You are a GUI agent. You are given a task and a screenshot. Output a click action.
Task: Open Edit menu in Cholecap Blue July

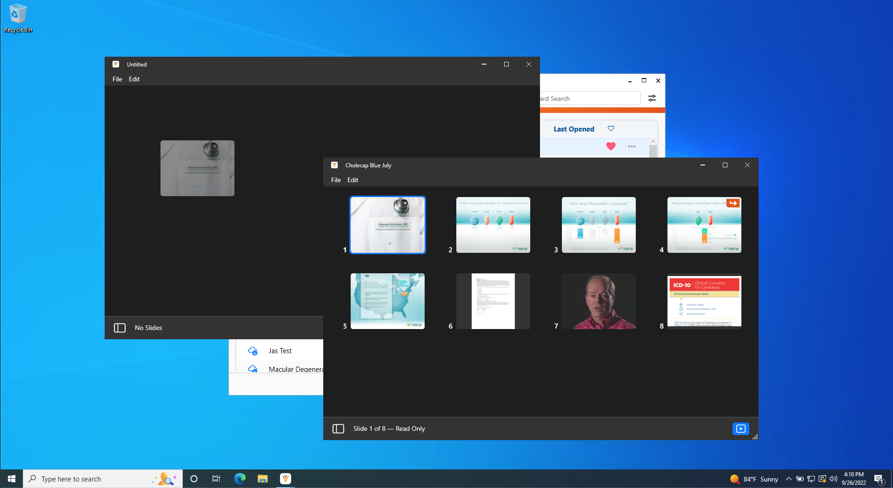coord(353,180)
